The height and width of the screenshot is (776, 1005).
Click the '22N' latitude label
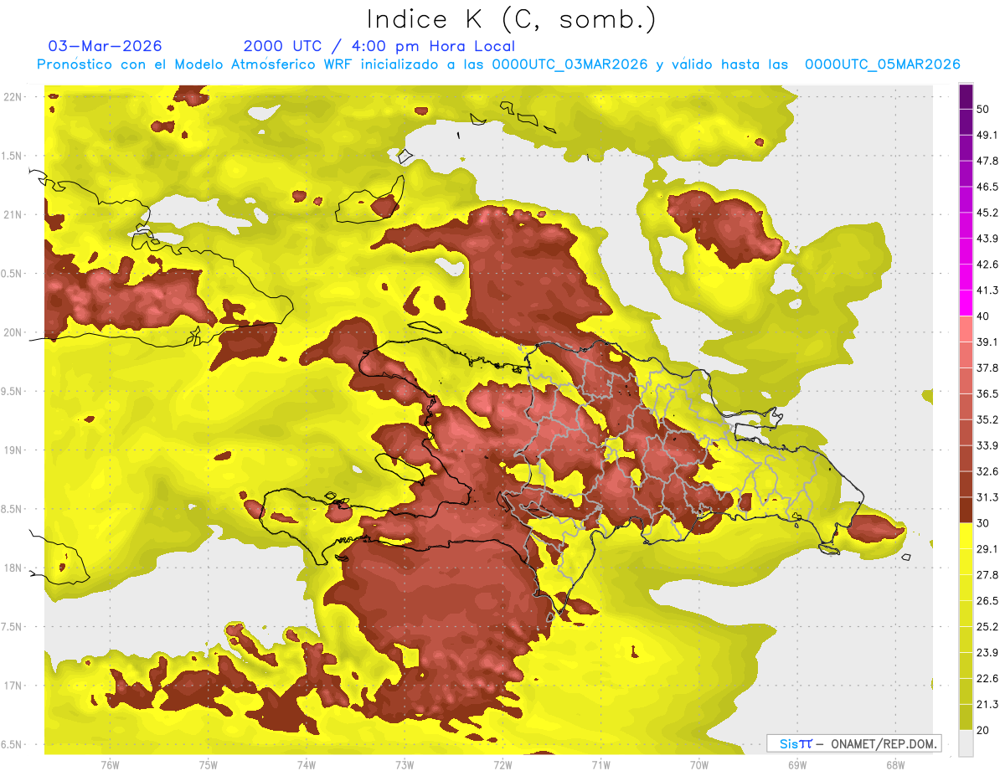(x=14, y=96)
